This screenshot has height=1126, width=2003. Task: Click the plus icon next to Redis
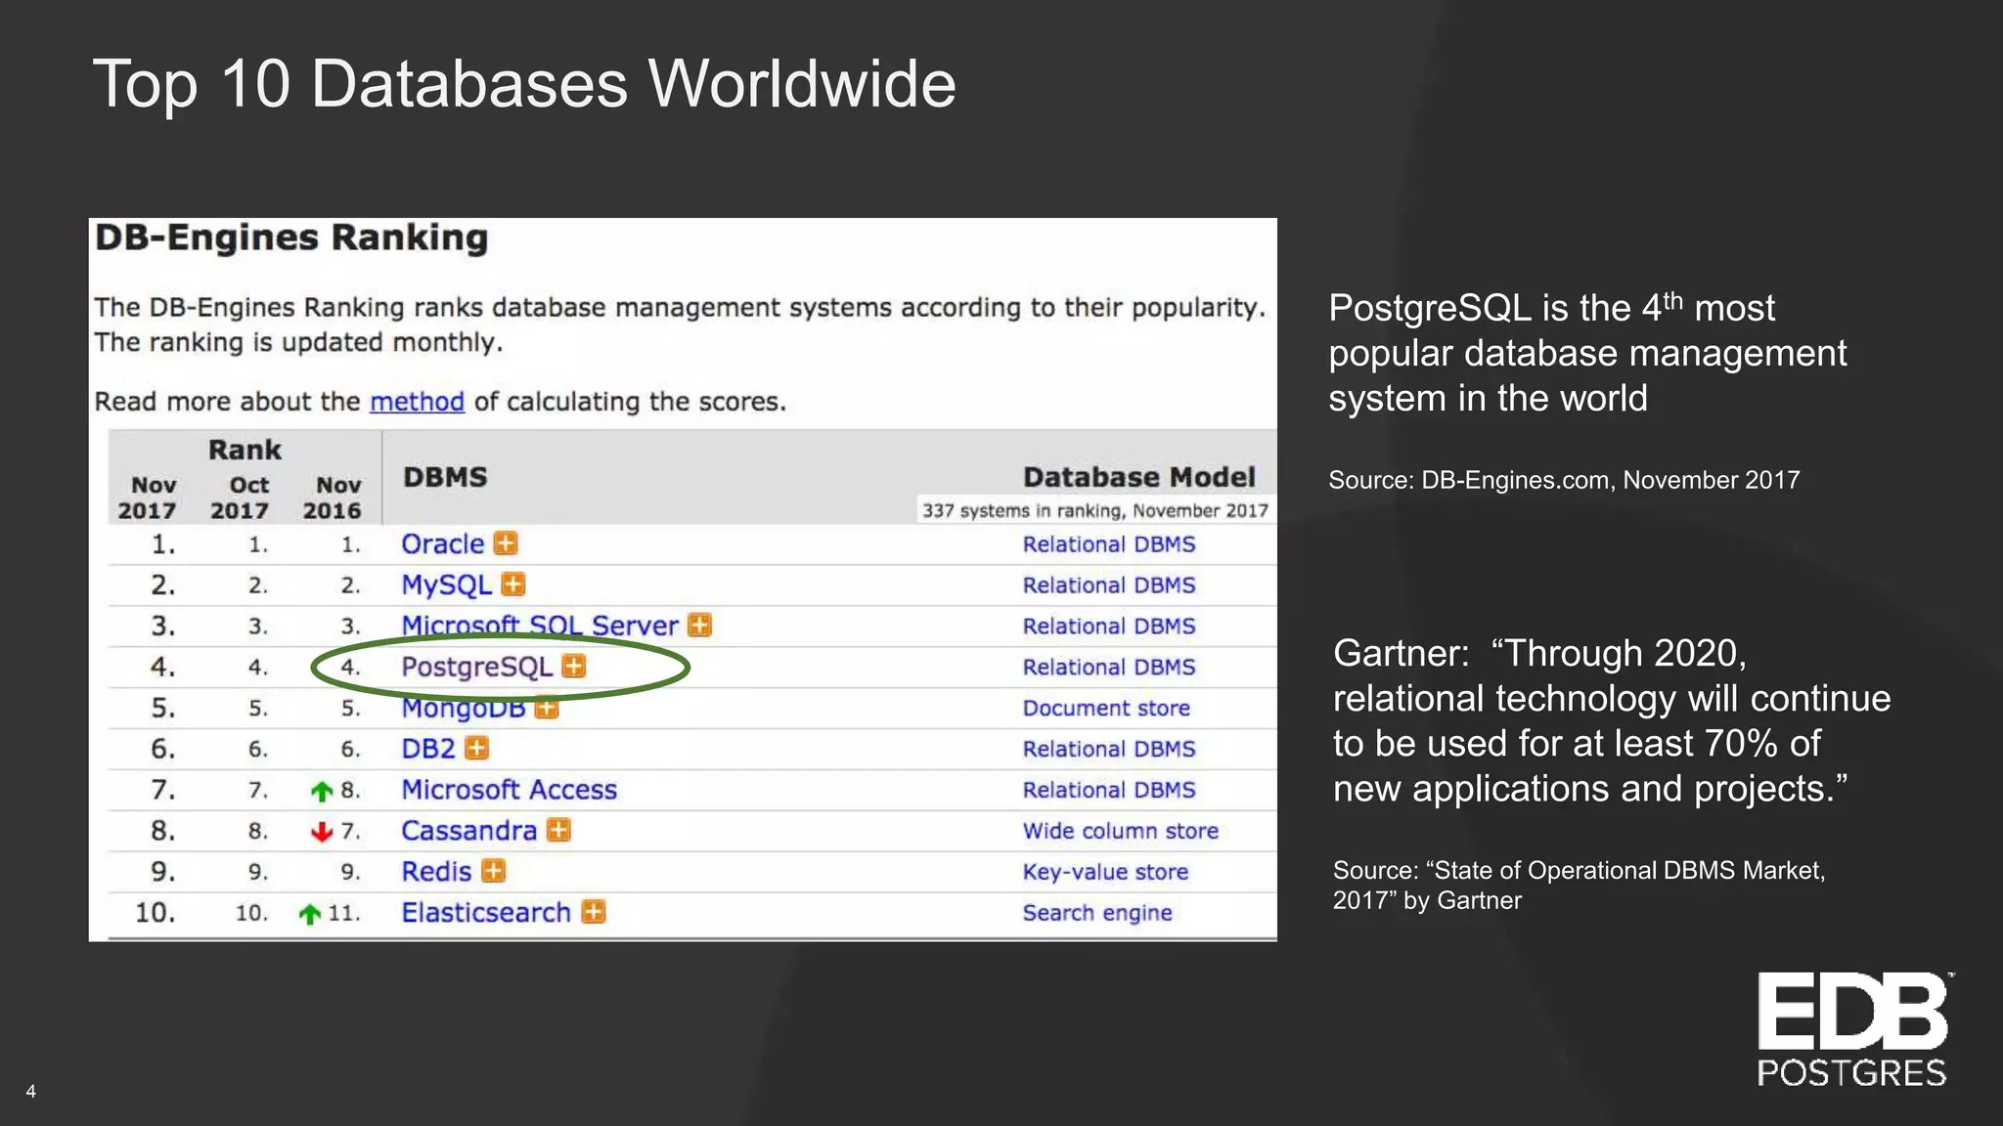click(494, 871)
